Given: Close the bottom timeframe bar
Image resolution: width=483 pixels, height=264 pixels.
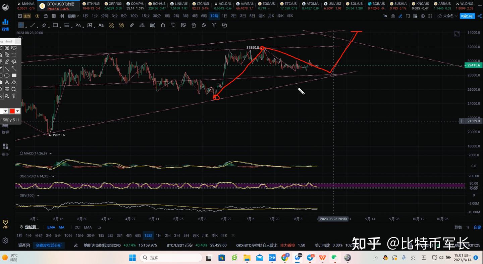Looking at the screenshot, I should point(233,235).
